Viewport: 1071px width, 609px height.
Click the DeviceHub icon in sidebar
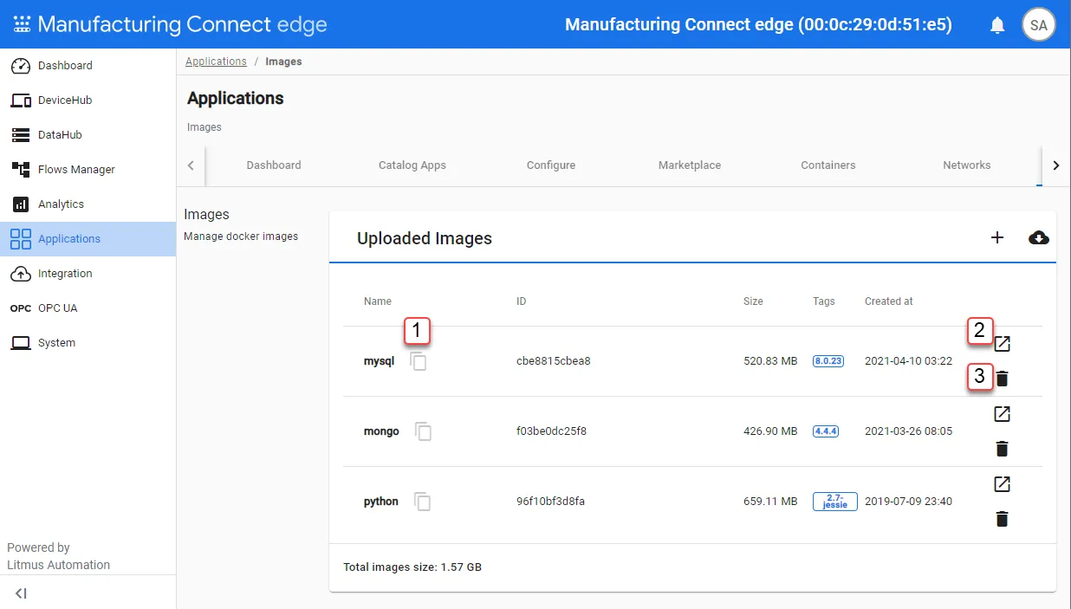(x=21, y=100)
